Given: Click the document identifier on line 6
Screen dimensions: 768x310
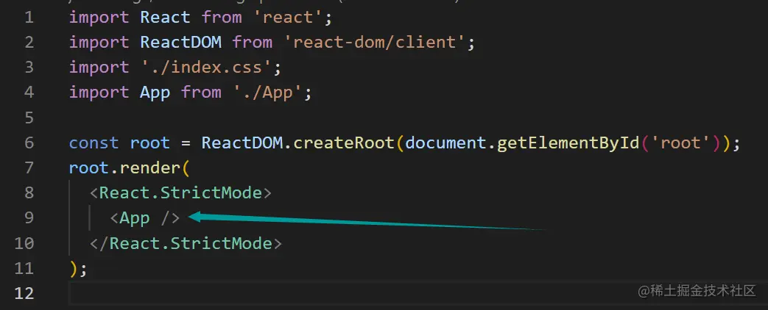Looking at the screenshot, I should click(x=445, y=143).
